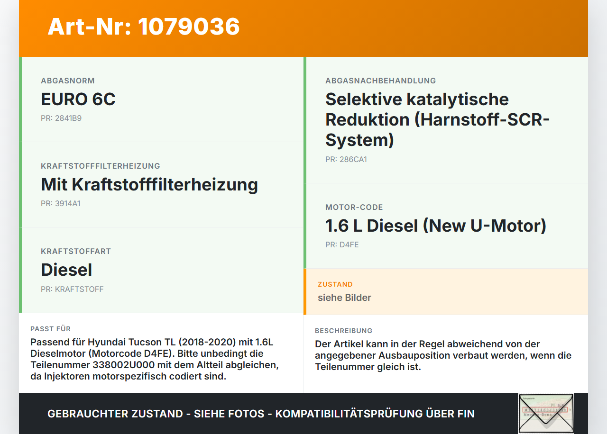Click the KRAFTSTOFFFILTERHEIZUNG label
This screenshot has height=434, width=607.
pos(101,166)
